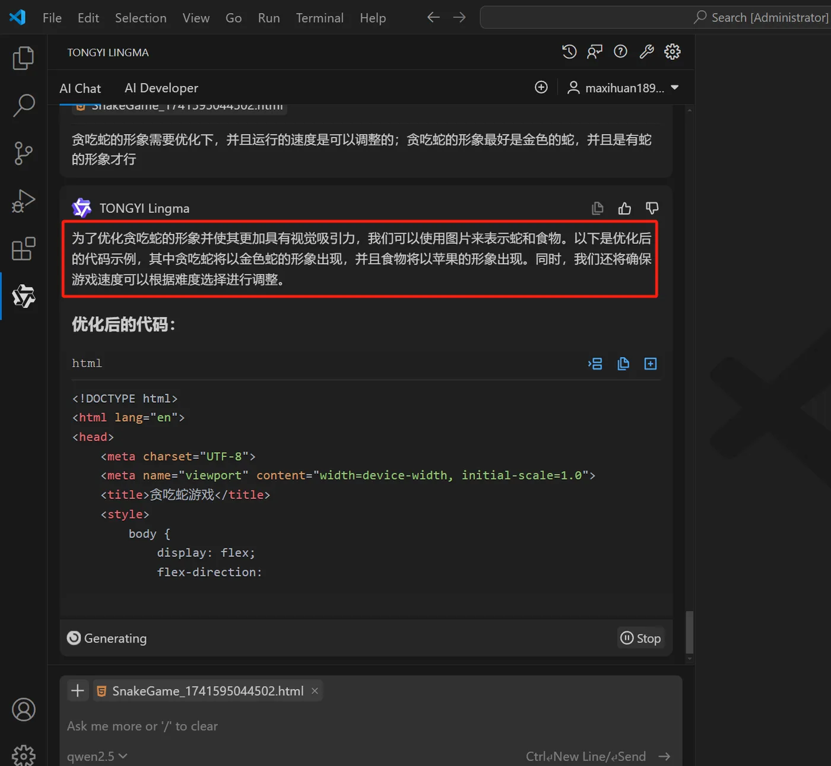This screenshot has height=766, width=831.
Task: Copy the html code block
Action: (623, 364)
